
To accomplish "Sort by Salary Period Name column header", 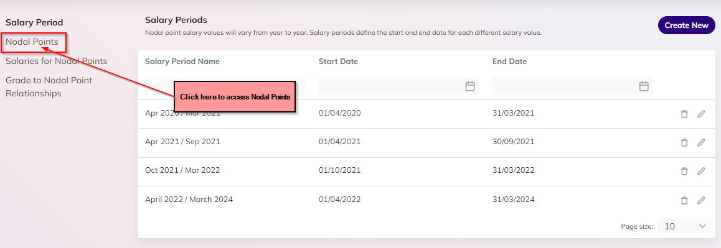I will pyautogui.click(x=182, y=62).
